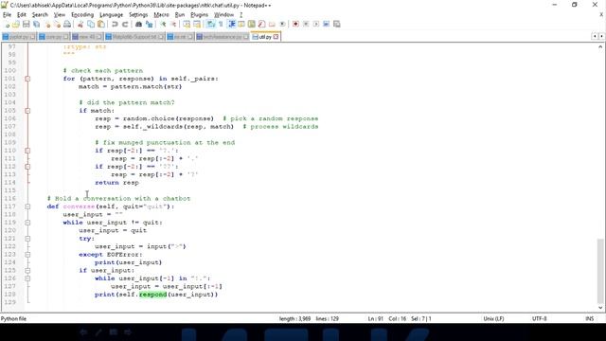The width and height of the screenshot is (606, 341).
Task: Open the Plugins menu
Action: 199,15
